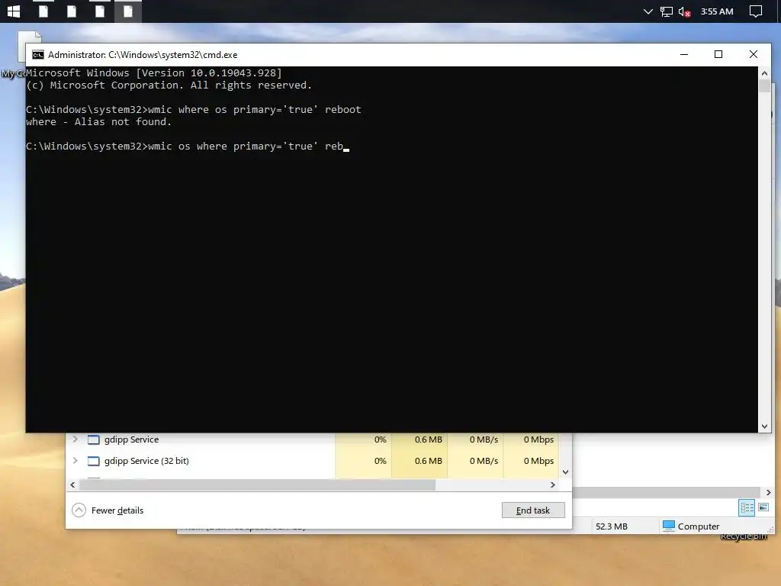This screenshot has height=586, width=781.
Task: Maximize the Administrator cmd.exe window
Action: point(718,54)
